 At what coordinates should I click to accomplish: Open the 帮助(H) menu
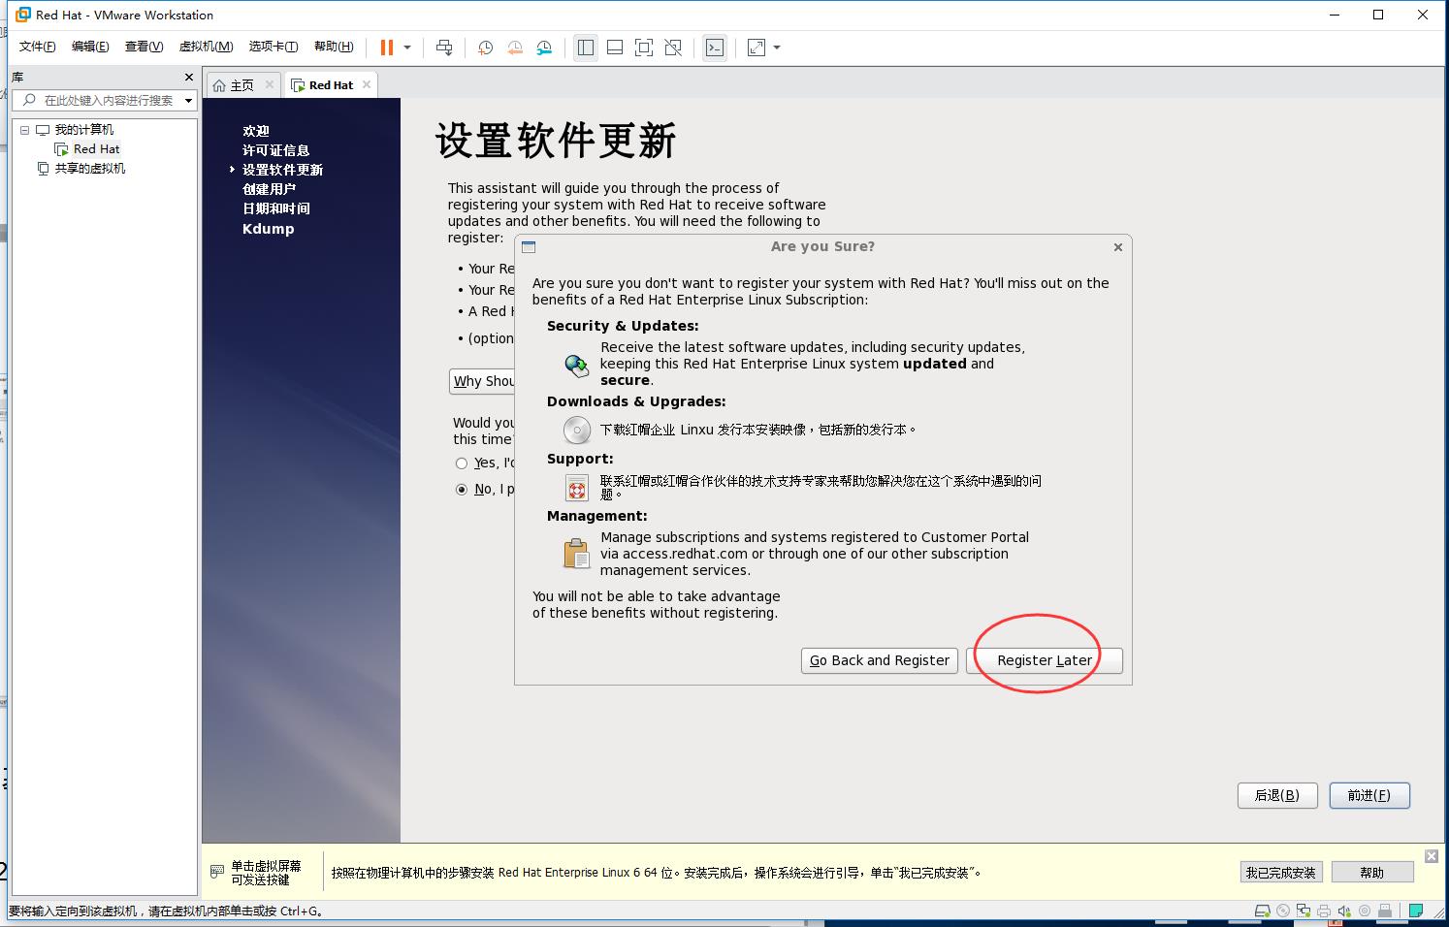pos(334,47)
